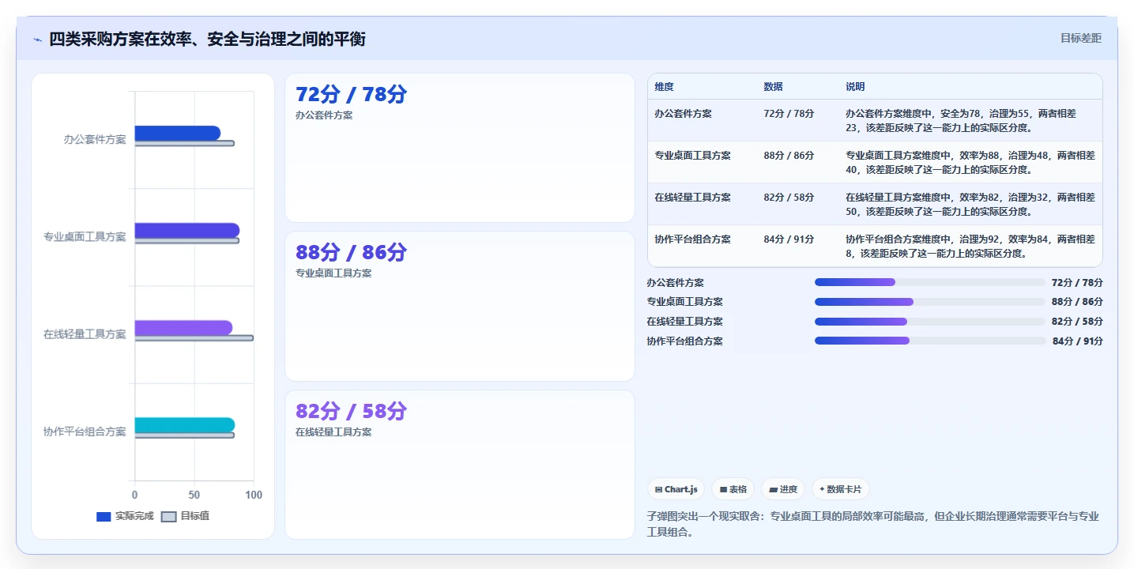This screenshot has width=1134, height=569.
Task: Click the 在线轻量工具方案 progress bar
Action: [929, 322]
